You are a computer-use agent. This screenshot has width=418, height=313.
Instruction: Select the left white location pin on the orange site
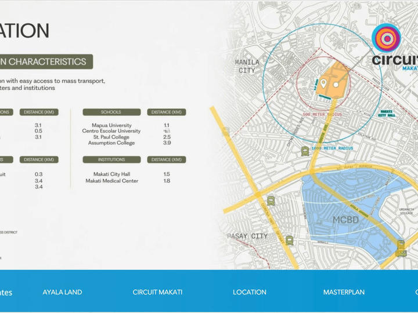[323, 85]
